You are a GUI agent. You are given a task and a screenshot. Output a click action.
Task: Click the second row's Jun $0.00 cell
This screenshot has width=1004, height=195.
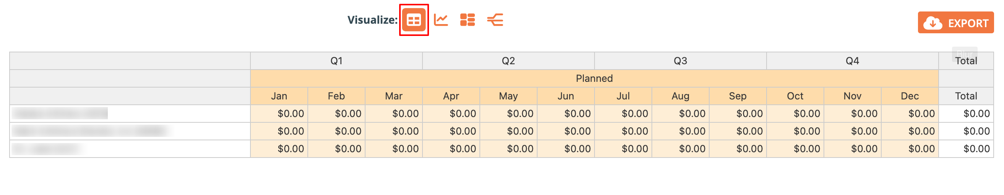565,131
